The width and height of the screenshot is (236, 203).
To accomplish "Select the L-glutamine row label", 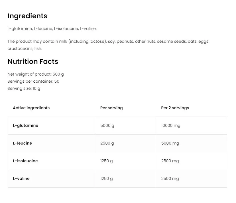I will click(x=26, y=125).
